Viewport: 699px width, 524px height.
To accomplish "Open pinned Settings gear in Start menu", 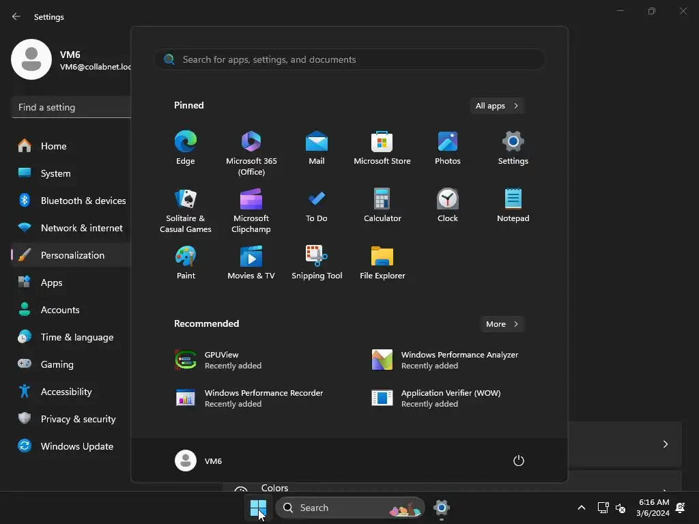I will click(x=513, y=148).
